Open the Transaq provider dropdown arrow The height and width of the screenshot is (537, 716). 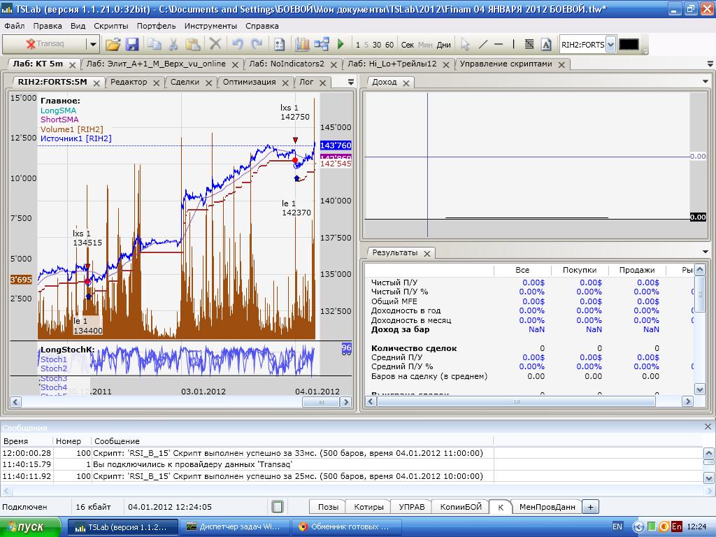(x=92, y=44)
